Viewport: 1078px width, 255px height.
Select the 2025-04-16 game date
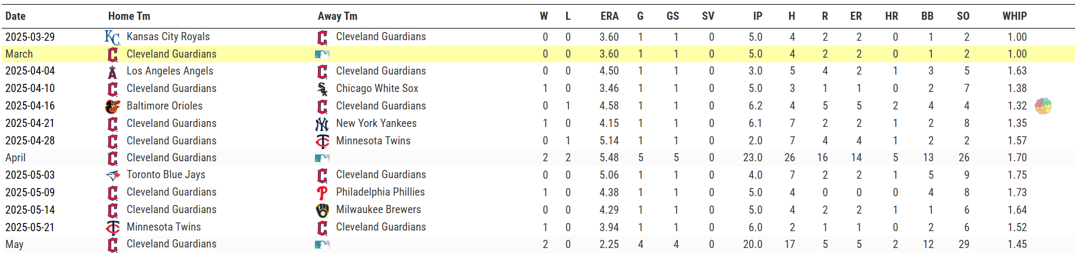[x=30, y=106]
